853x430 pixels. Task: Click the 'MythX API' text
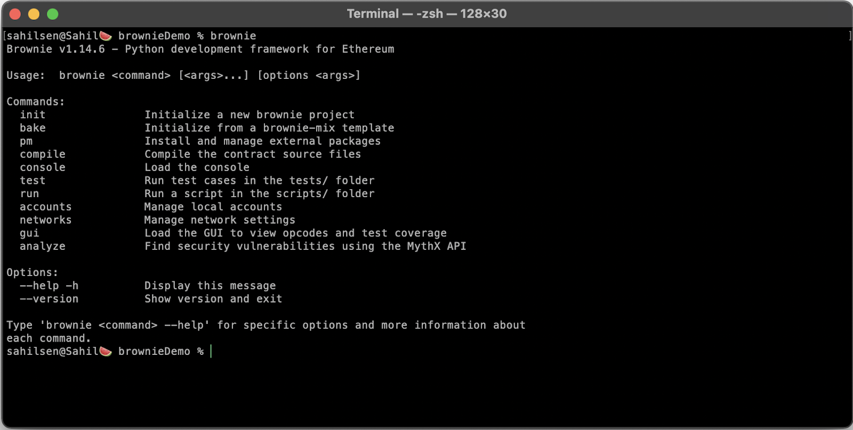click(437, 246)
